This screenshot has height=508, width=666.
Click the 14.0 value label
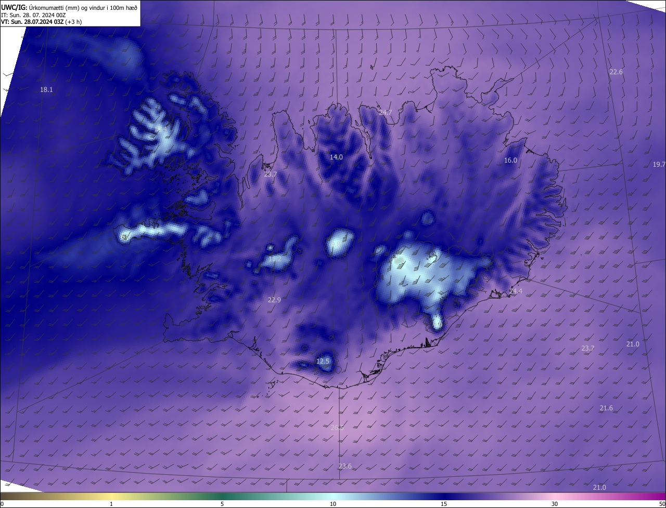coord(336,157)
